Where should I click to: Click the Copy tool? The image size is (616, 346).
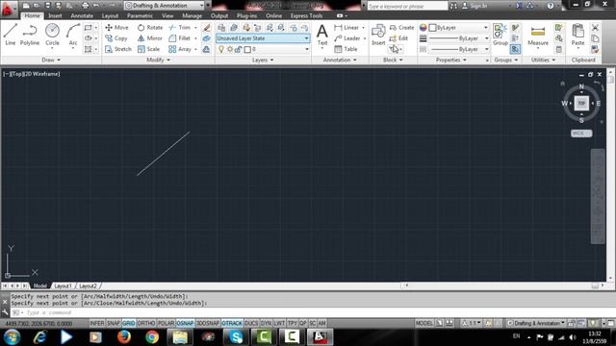click(116, 38)
